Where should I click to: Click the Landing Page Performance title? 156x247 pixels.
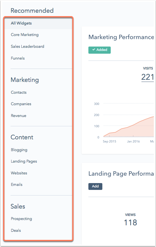(121, 173)
